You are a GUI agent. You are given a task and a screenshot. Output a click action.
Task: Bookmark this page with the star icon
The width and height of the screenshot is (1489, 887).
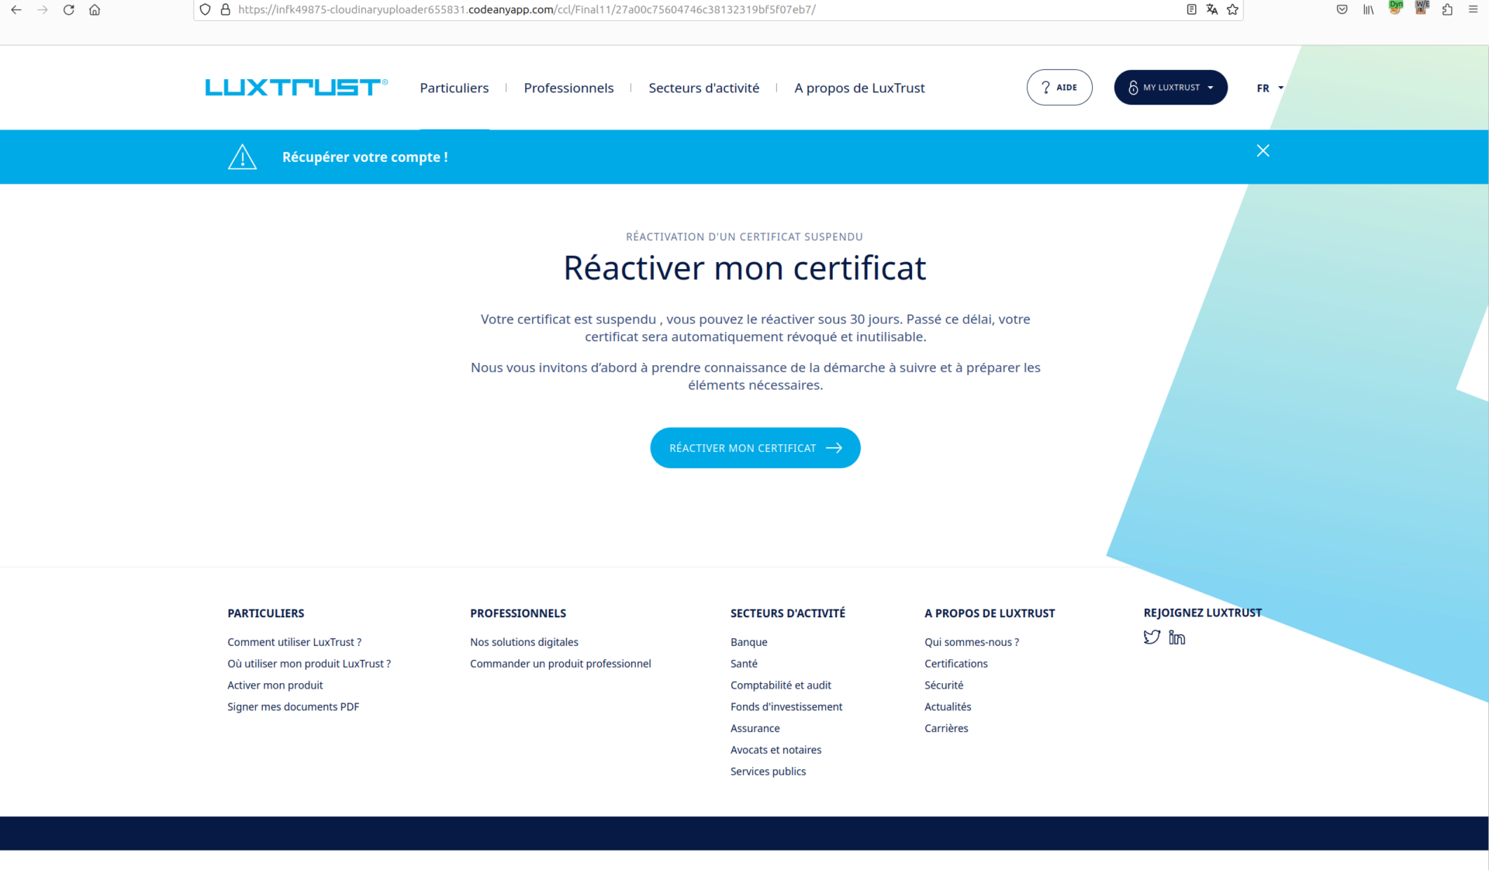(x=1233, y=10)
